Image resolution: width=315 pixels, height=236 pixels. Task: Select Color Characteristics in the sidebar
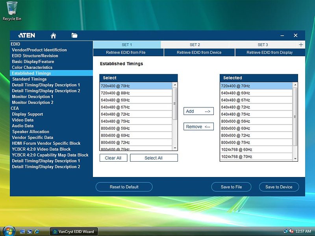[32, 67]
